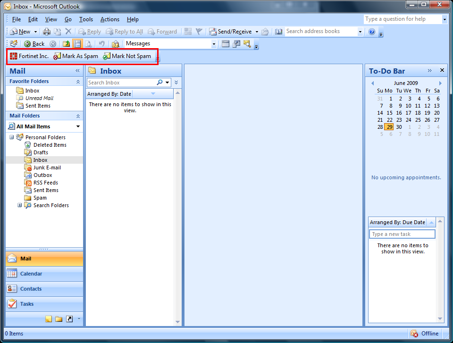The image size is (453, 343).
Task: Click the Folder List icon at bottom
Action: pyautogui.click(x=59, y=319)
